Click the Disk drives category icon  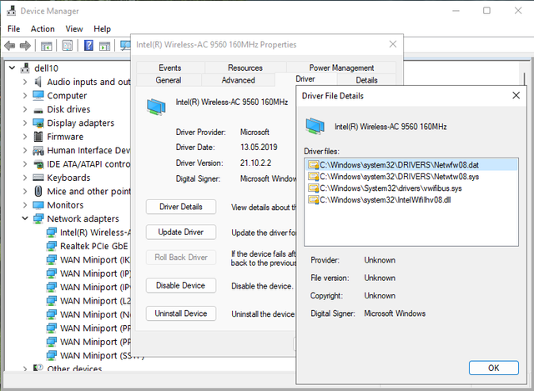coord(38,110)
